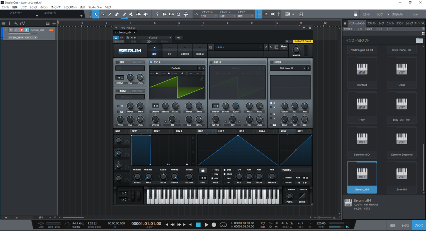Open the ファイル menu
Viewport: 426px width, 231px height.
tap(5, 7)
